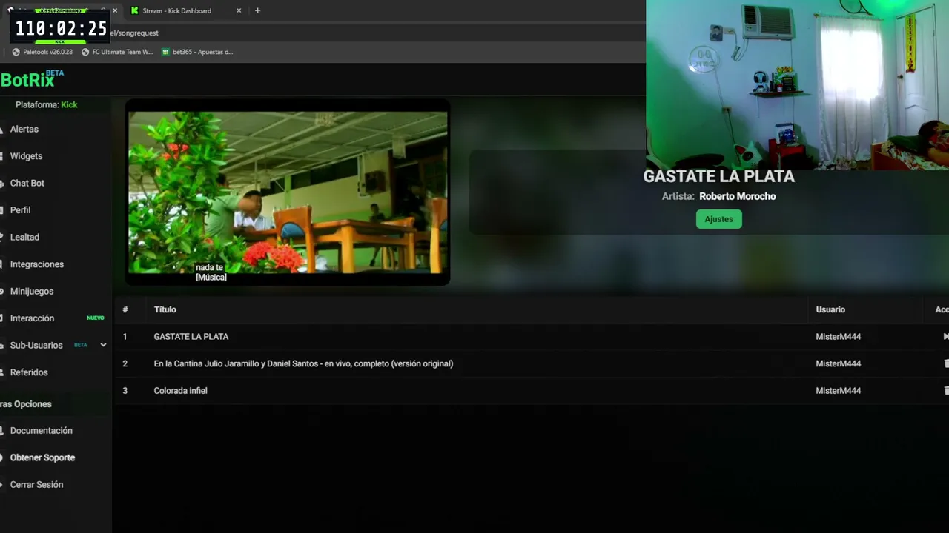Open the Widgets sidebar section
Viewport: 949px width, 533px height.
tap(26, 156)
